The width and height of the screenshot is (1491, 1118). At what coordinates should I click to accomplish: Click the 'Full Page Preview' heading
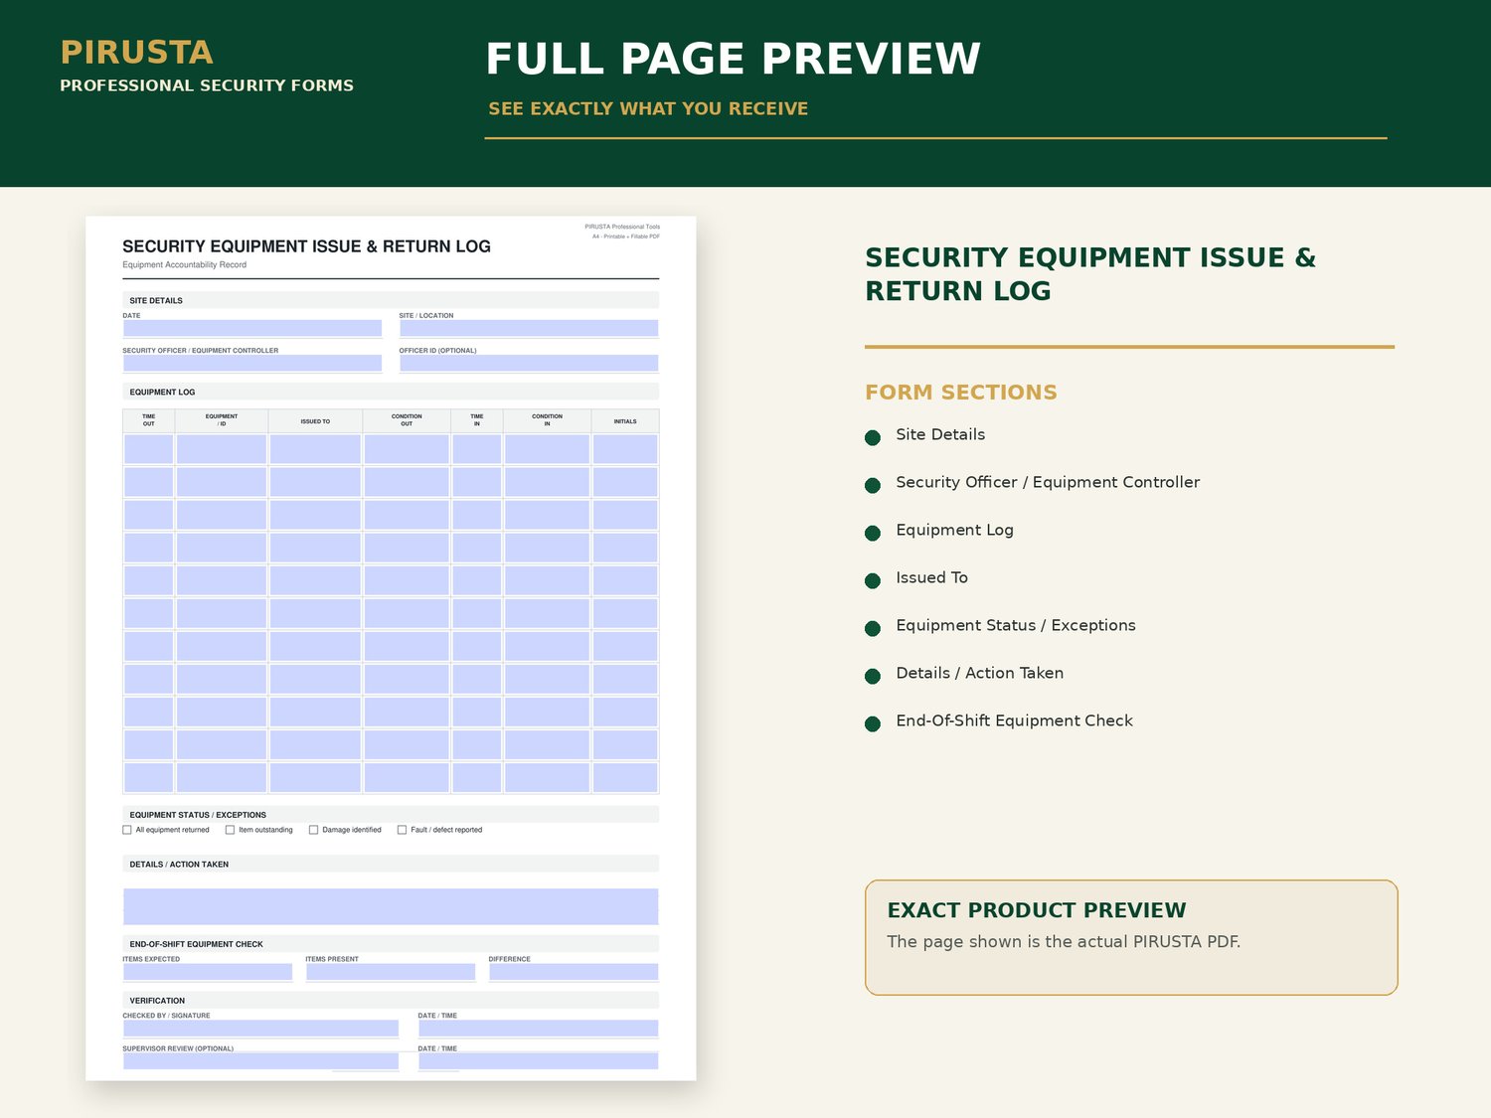pos(733,59)
